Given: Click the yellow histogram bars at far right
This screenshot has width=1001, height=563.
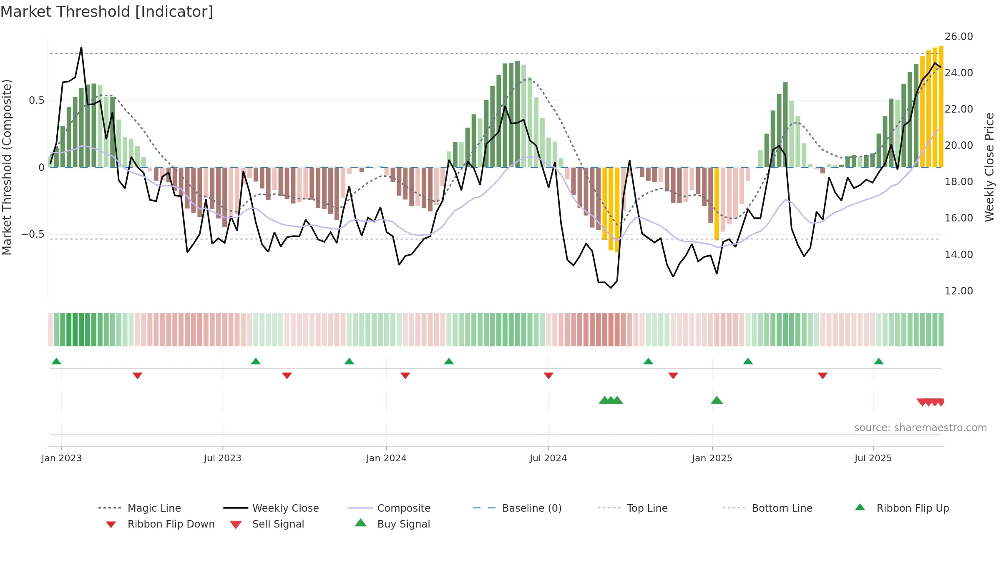Looking at the screenshot, I should click(932, 107).
